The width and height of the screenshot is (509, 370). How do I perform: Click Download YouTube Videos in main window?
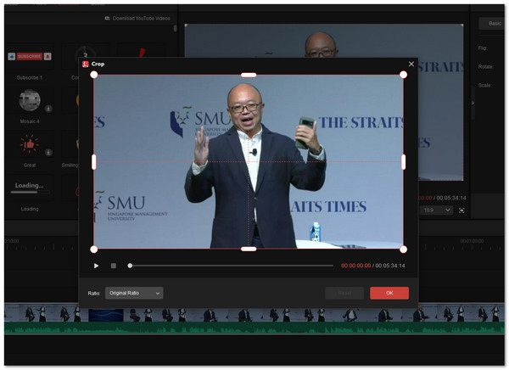(x=137, y=19)
